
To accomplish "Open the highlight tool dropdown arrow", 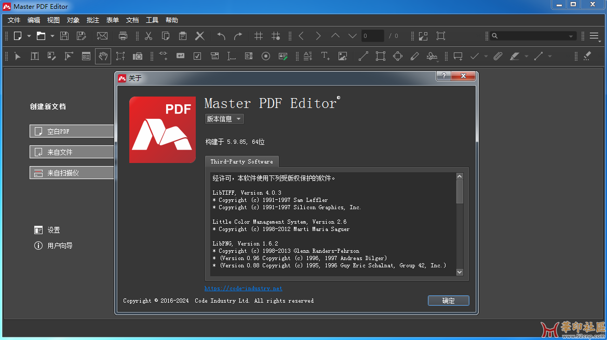I will pos(526,57).
